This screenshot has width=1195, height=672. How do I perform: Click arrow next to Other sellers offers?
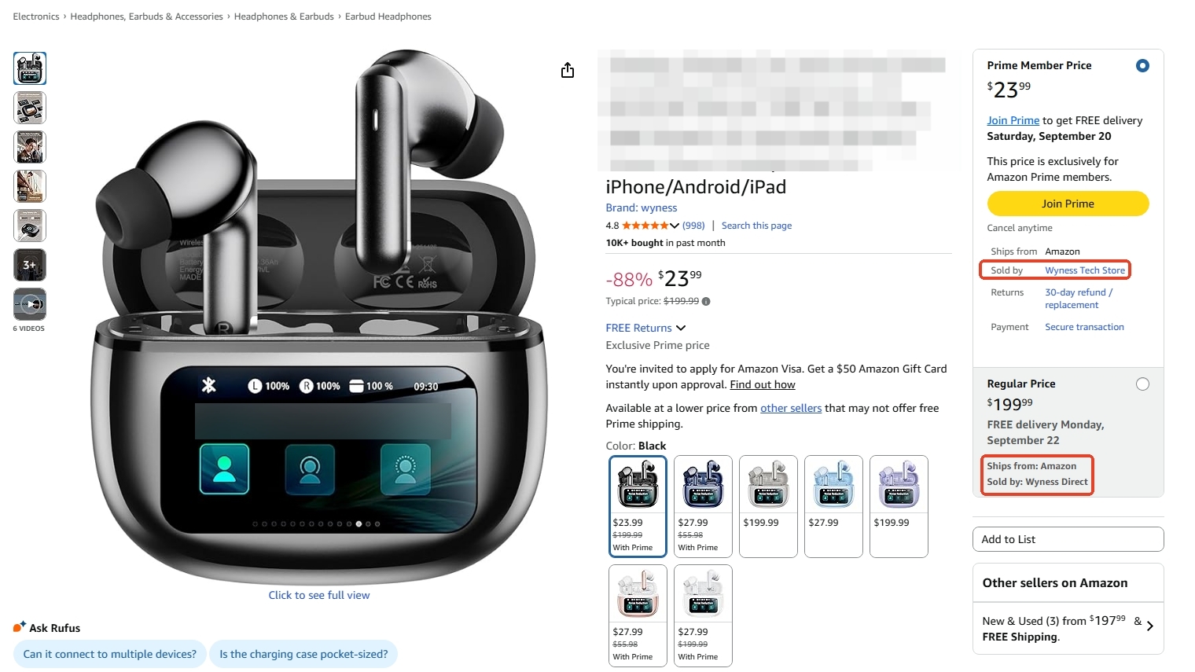[x=1150, y=626]
